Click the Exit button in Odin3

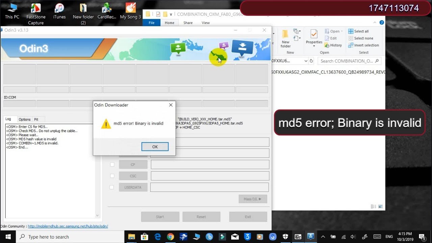(x=248, y=217)
